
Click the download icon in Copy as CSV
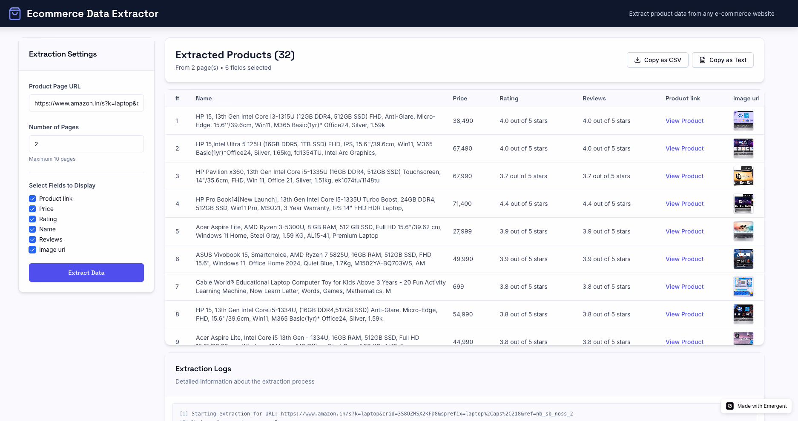click(x=637, y=60)
